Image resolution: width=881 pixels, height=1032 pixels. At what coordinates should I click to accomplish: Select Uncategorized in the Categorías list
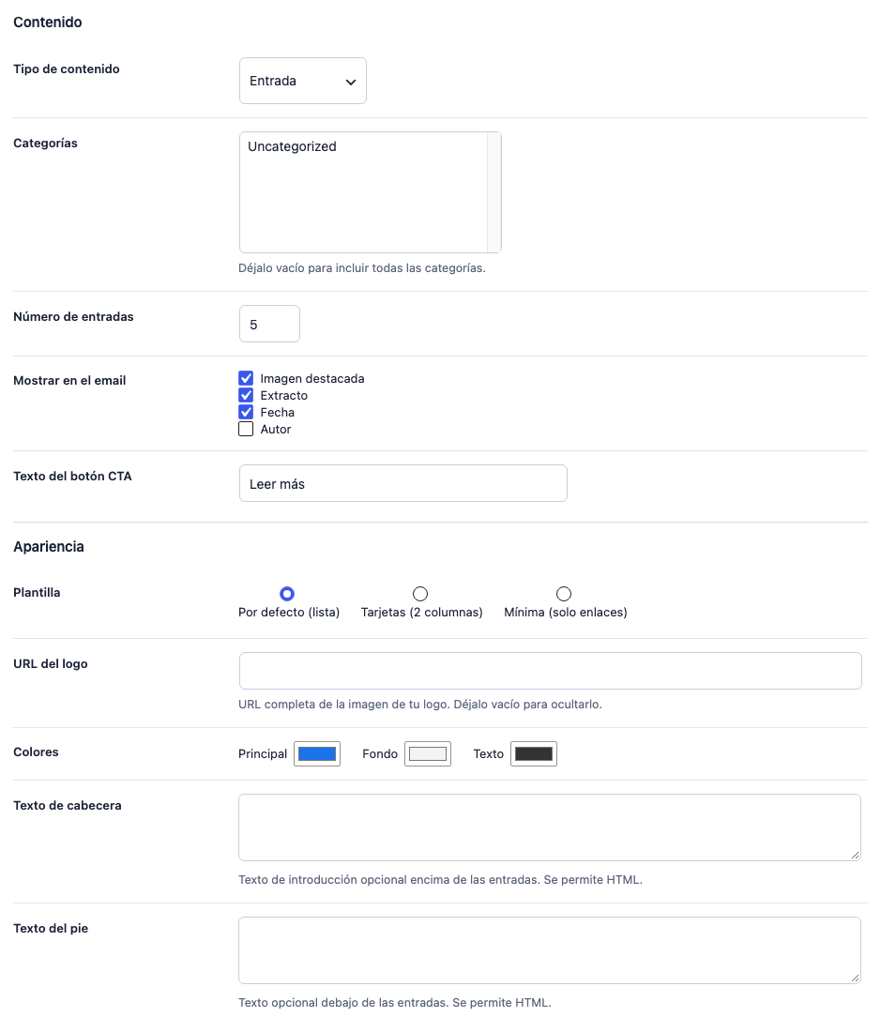(x=292, y=146)
